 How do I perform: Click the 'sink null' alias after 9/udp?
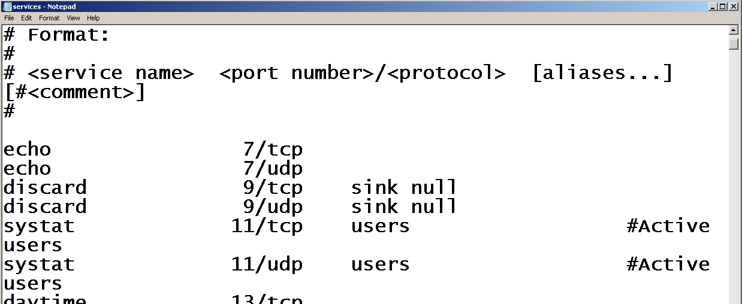[405, 207]
